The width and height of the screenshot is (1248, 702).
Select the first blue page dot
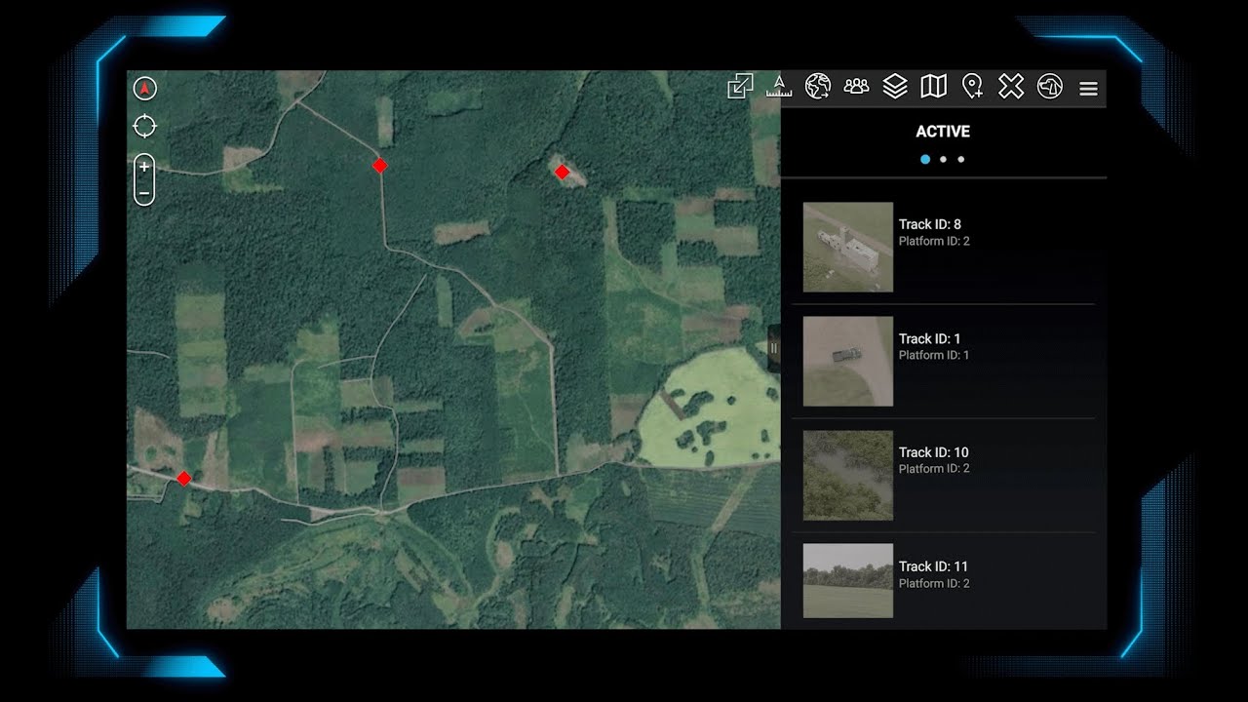tap(925, 159)
